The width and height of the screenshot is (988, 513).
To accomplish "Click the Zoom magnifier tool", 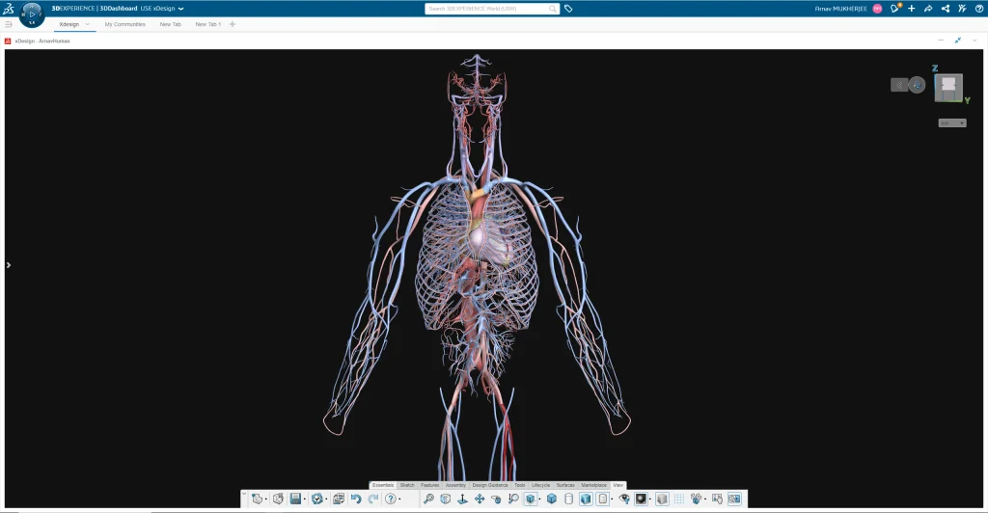I will point(428,499).
